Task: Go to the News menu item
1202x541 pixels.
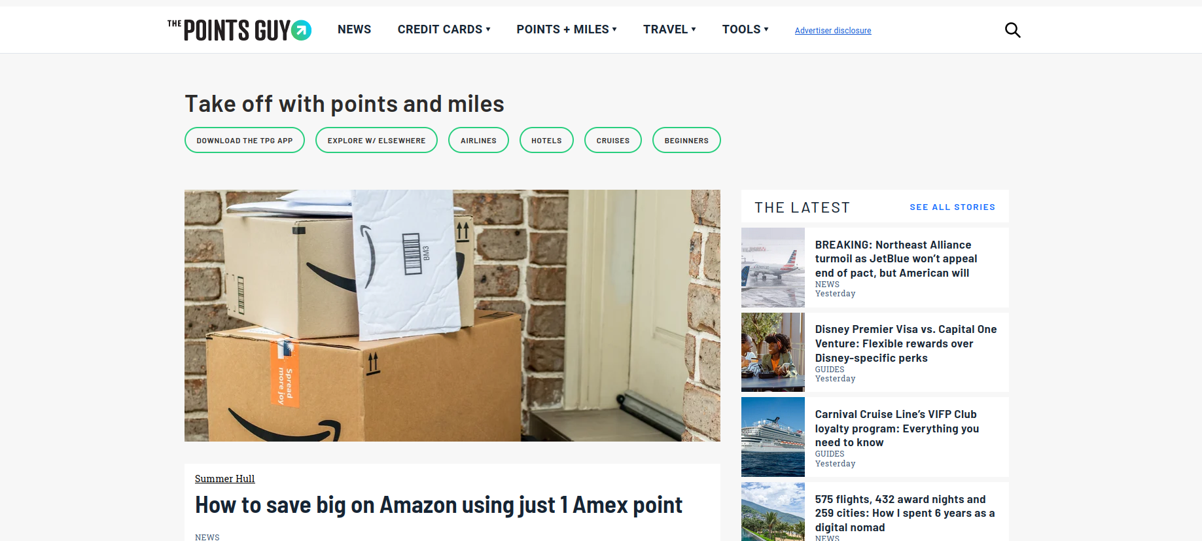Action: click(x=354, y=29)
